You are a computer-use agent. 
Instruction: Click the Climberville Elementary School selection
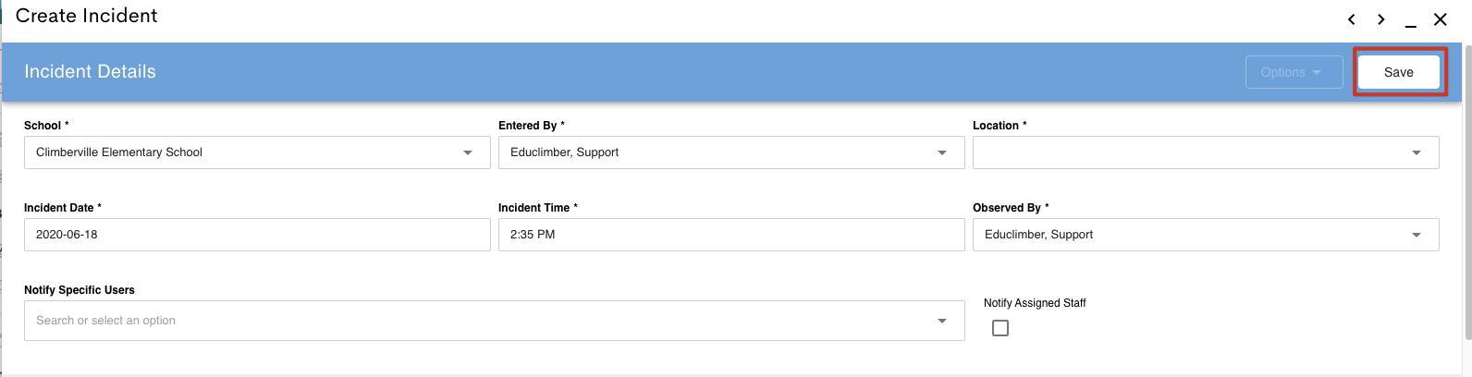point(119,152)
